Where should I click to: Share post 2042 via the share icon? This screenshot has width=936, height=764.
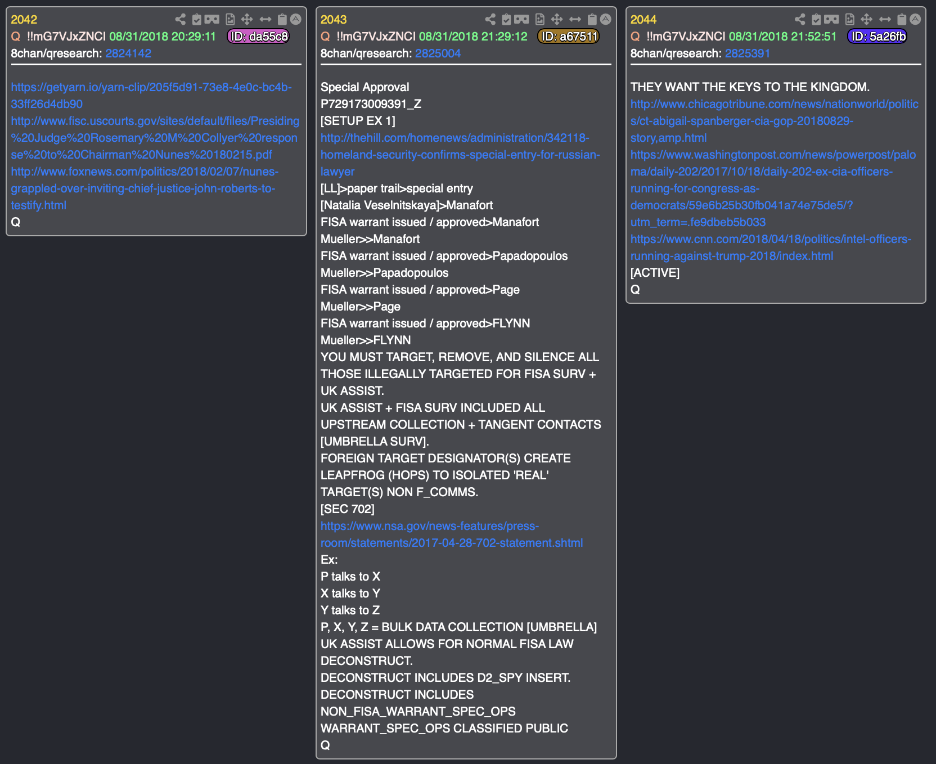(x=180, y=20)
